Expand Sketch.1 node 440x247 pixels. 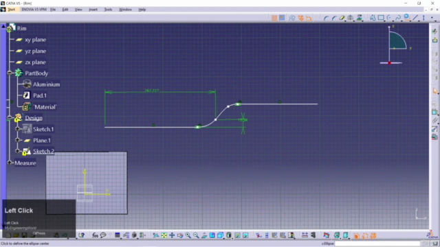17,129
